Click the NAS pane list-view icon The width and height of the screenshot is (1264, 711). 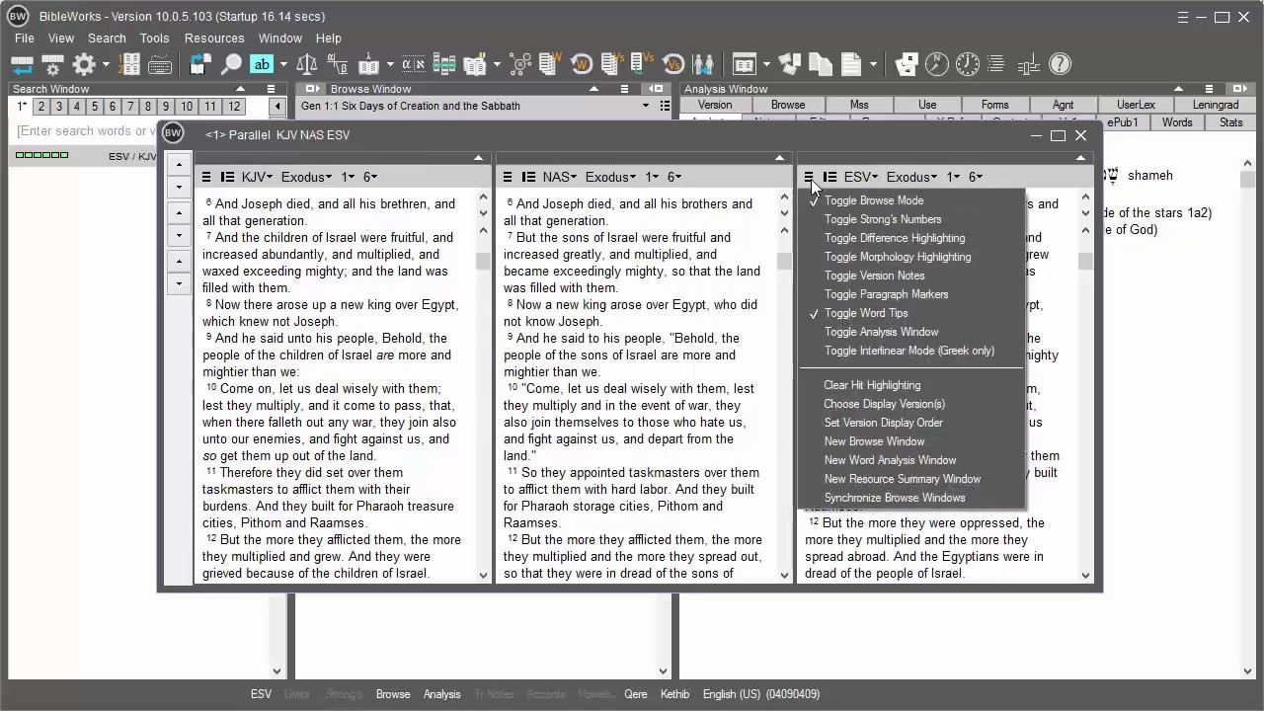(x=528, y=177)
